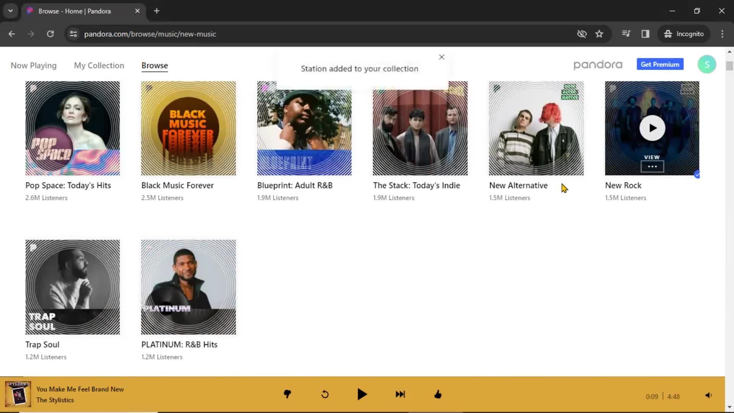Select the New Alternative station thumbnail
This screenshot has height=413, width=734.
click(536, 128)
